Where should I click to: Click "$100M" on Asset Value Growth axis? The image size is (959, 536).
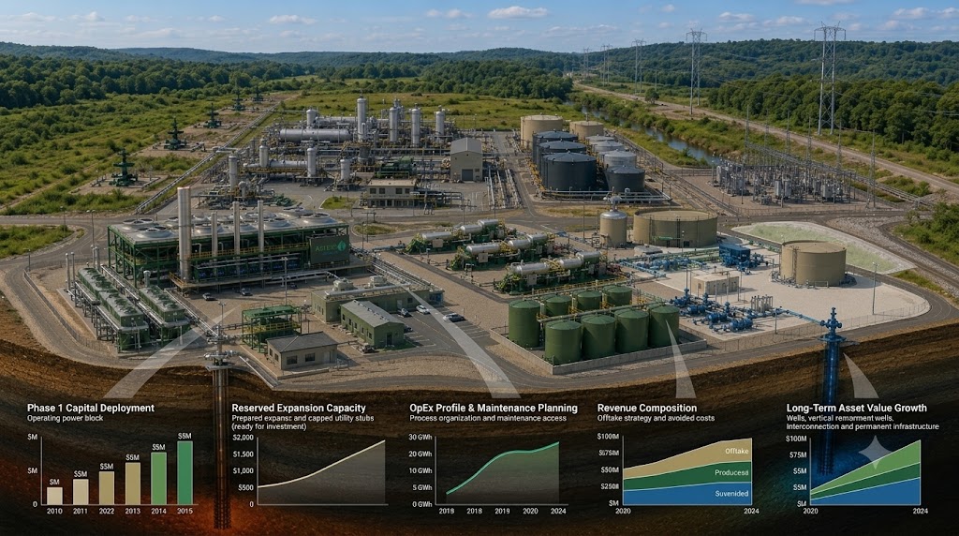coord(796,439)
